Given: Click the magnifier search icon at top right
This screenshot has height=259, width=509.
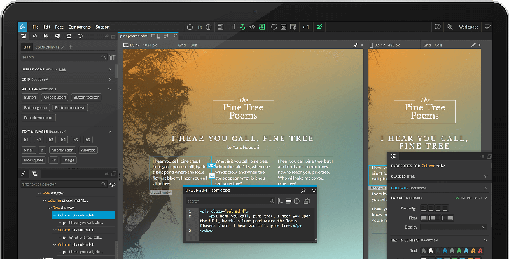Looking at the screenshot, I should [449, 27].
